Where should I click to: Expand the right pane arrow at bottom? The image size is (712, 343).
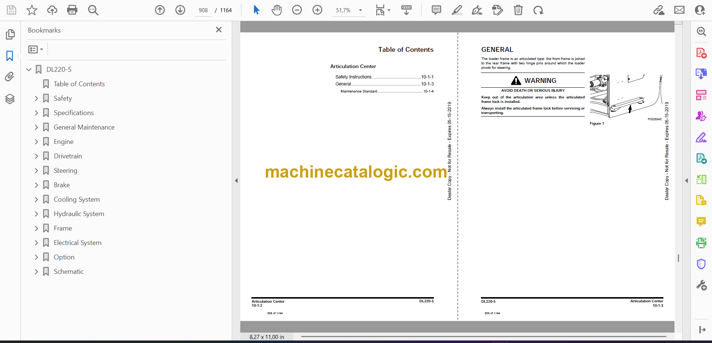(x=702, y=330)
